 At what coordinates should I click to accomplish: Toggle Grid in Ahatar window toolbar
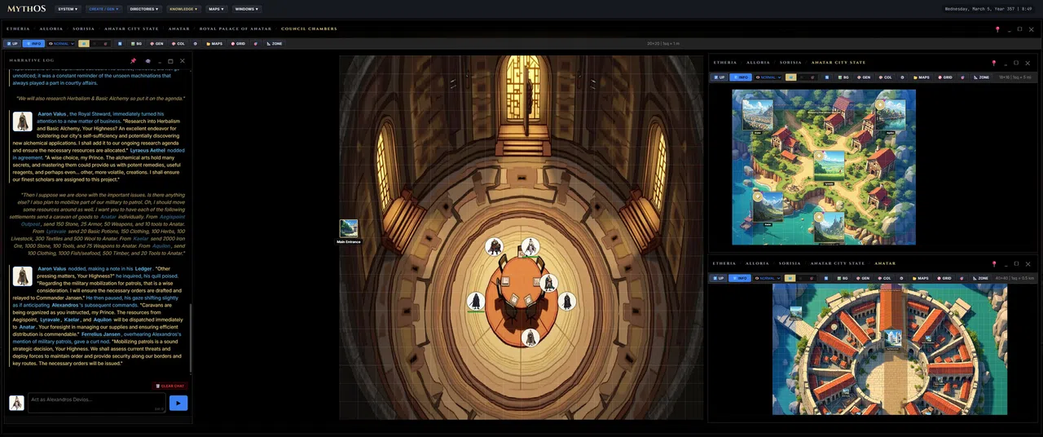(944, 278)
